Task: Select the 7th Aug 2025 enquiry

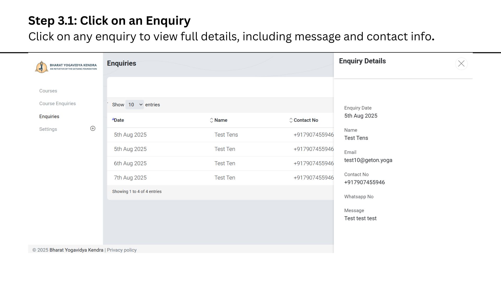Action: [x=130, y=178]
